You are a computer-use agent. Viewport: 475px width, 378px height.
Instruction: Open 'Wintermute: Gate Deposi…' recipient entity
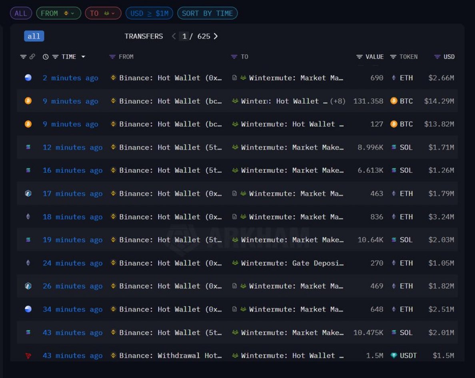(292, 263)
